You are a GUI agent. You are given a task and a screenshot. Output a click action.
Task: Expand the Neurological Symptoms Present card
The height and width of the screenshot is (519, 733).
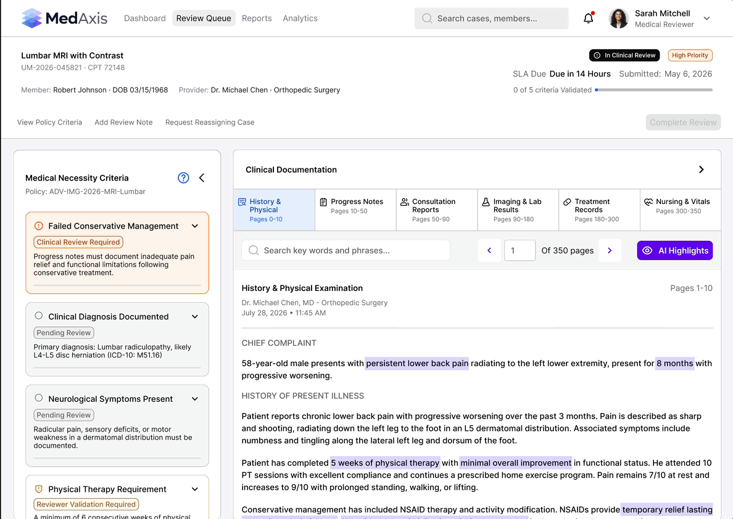[195, 399]
